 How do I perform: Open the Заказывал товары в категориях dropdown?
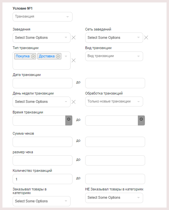tap(41, 201)
